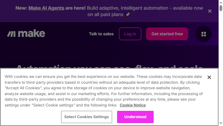Click the partially hidden Automation headline

point(109,66)
